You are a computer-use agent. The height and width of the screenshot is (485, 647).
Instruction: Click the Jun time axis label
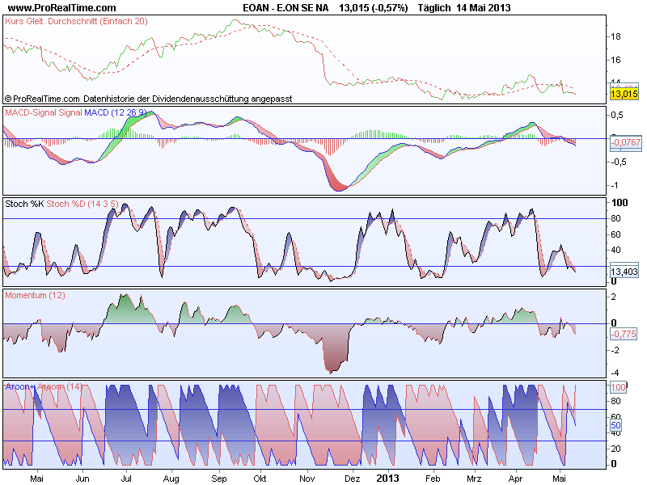coord(82,479)
